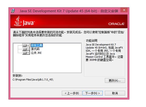
Task: Click the 功能说明 group label
Action: point(91,40)
